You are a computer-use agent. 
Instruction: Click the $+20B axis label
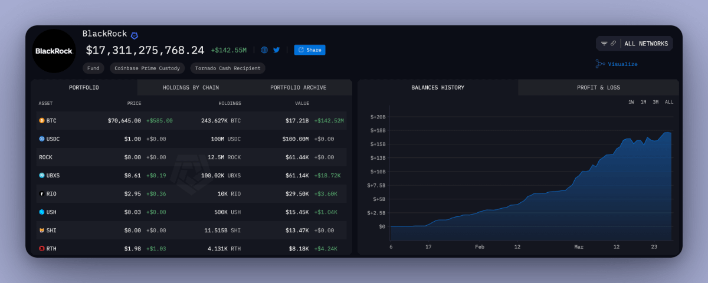[x=378, y=117]
